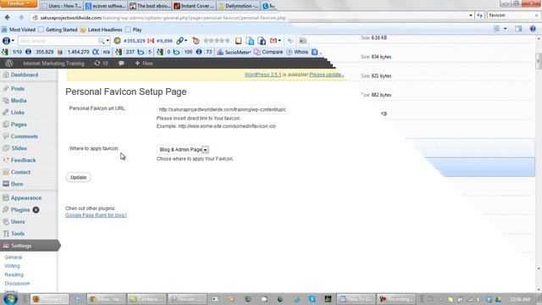This screenshot has height=305, width=542.
Task: Open the Most Visited bookmarks
Action: [19, 30]
